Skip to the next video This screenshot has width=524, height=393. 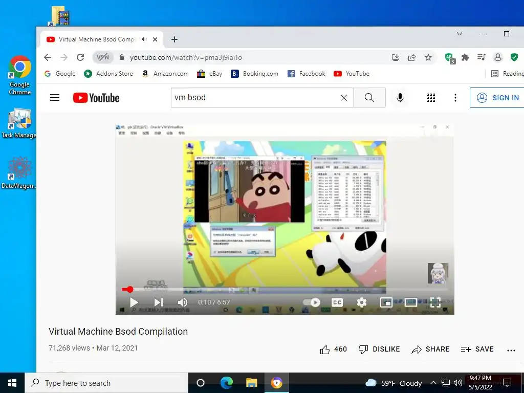[159, 302]
